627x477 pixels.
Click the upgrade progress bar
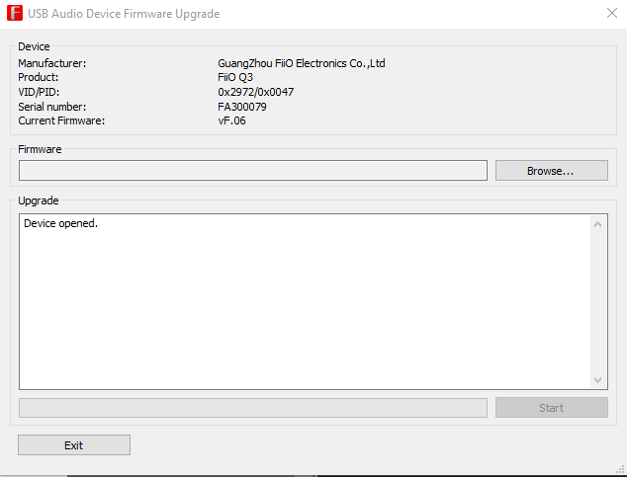point(253,408)
